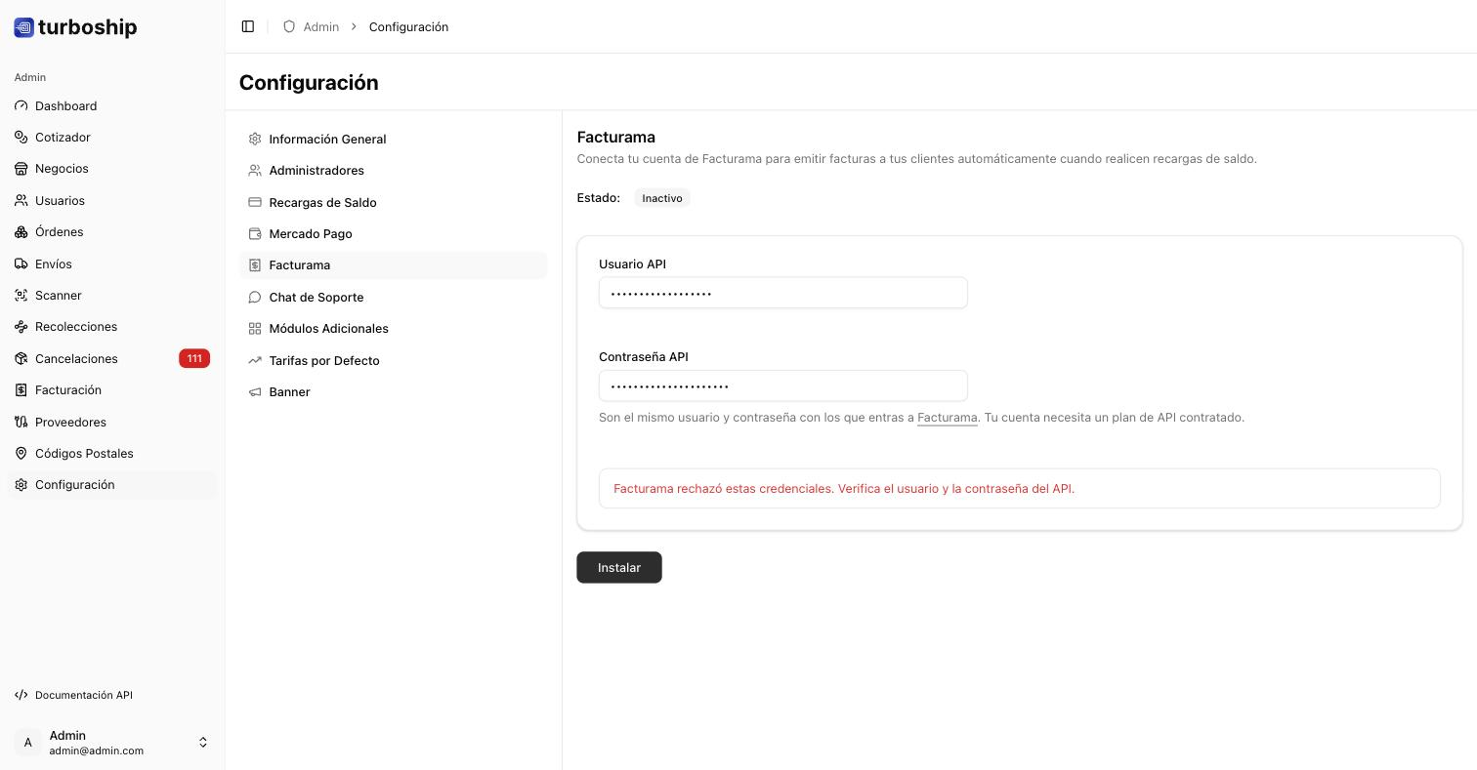Viewport: 1477px width, 770px height.
Task: Click the Cotizador coins icon
Action: click(21, 138)
